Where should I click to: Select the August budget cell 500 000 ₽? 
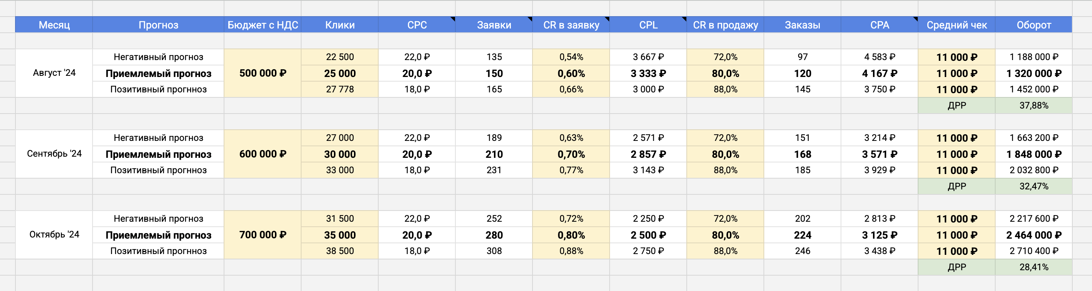(x=263, y=73)
